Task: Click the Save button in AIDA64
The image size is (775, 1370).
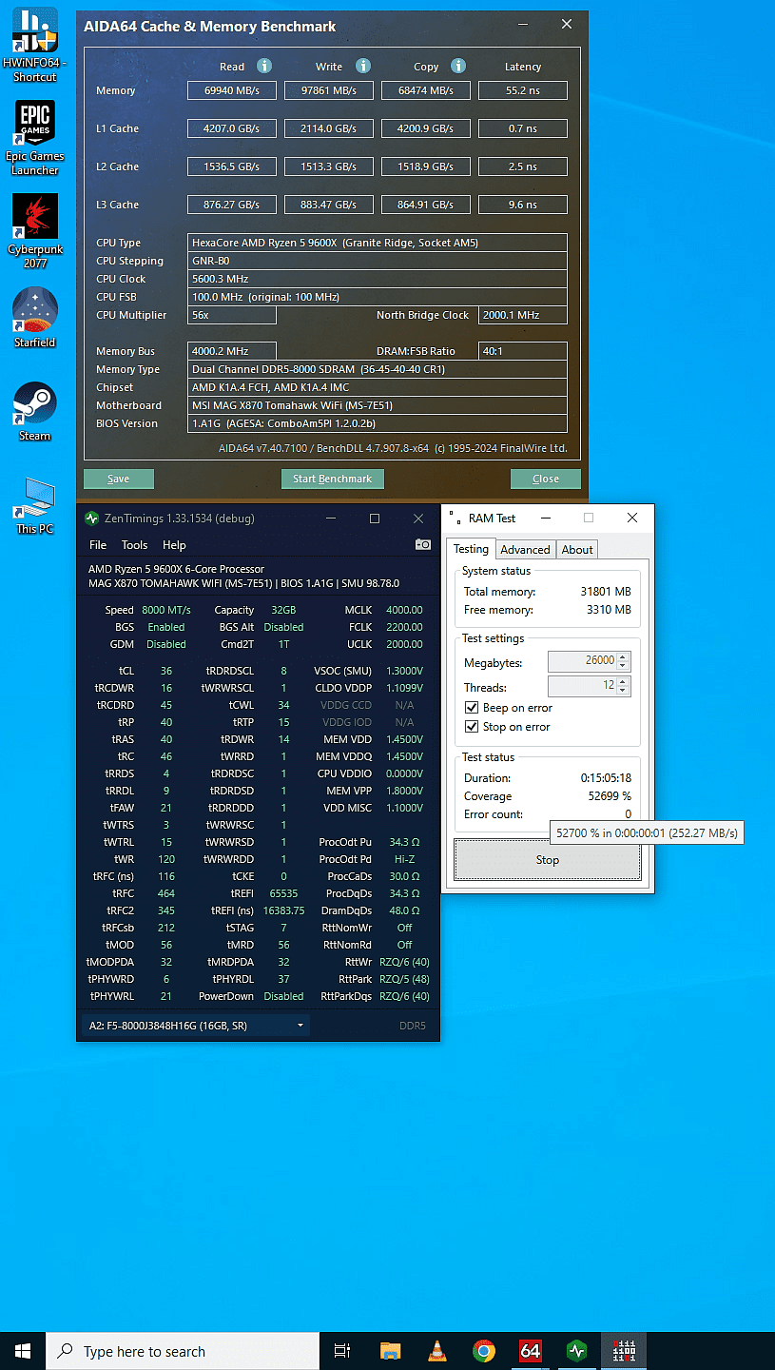Action: tap(119, 479)
